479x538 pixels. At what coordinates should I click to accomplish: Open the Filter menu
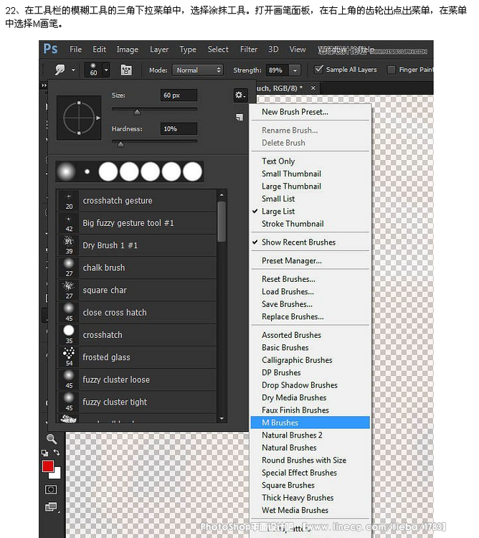pos(249,49)
